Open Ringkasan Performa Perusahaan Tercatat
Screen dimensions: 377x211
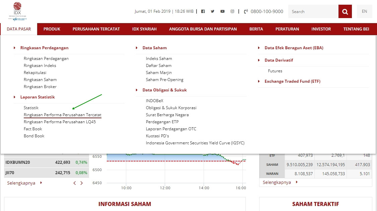[x=63, y=115]
